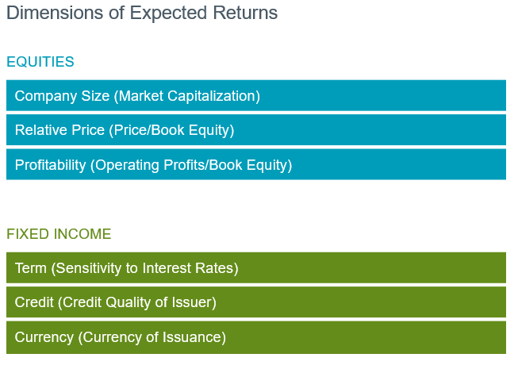Screen dimensions: 518x369
Task: Select the word 'FIXED' in green heading
Action: [28, 234]
